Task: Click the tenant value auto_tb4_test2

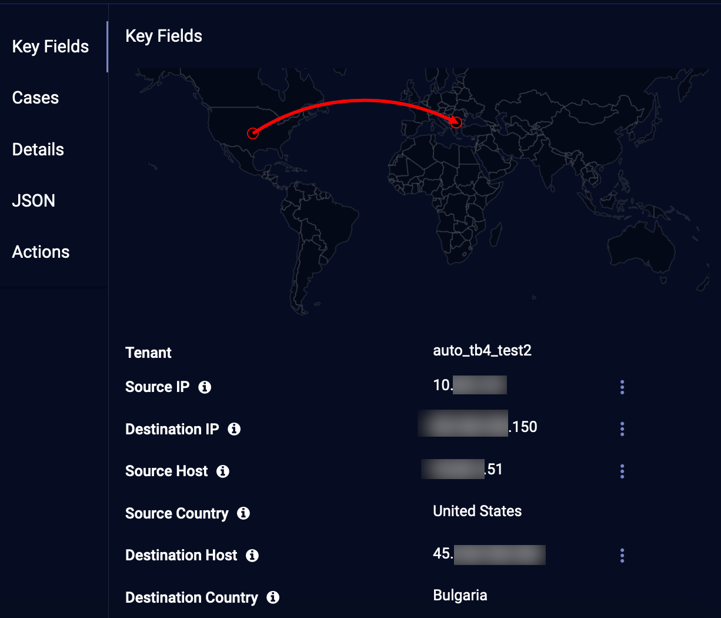Action: 482,351
